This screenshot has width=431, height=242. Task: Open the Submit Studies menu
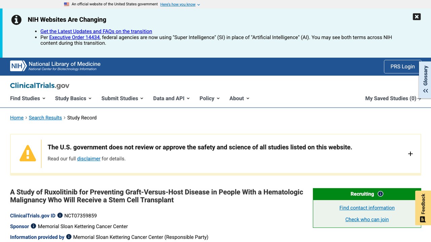point(122,98)
